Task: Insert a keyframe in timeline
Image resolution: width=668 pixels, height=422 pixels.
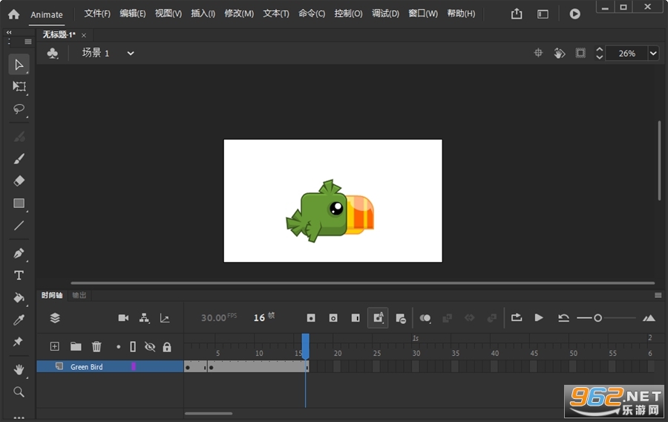Action: pyautogui.click(x=311, y=318)
